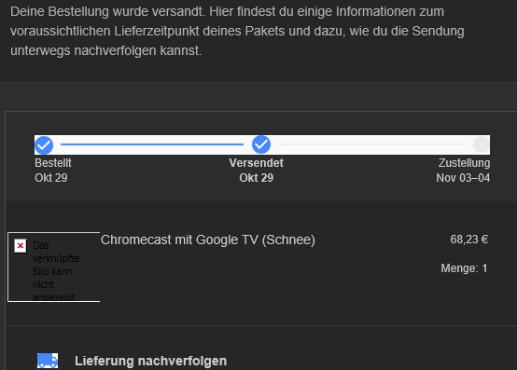Click the Menge: 1 quantity text
Image resolution: width=517 pixels, height=370 pixels.
click(464, 268)
